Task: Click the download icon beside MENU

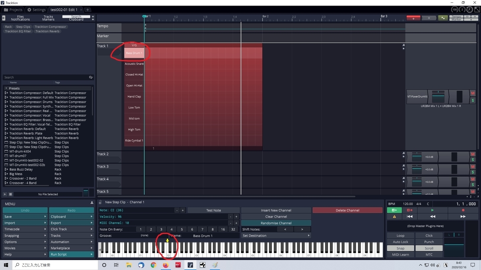Action: (x=92, y=203)
